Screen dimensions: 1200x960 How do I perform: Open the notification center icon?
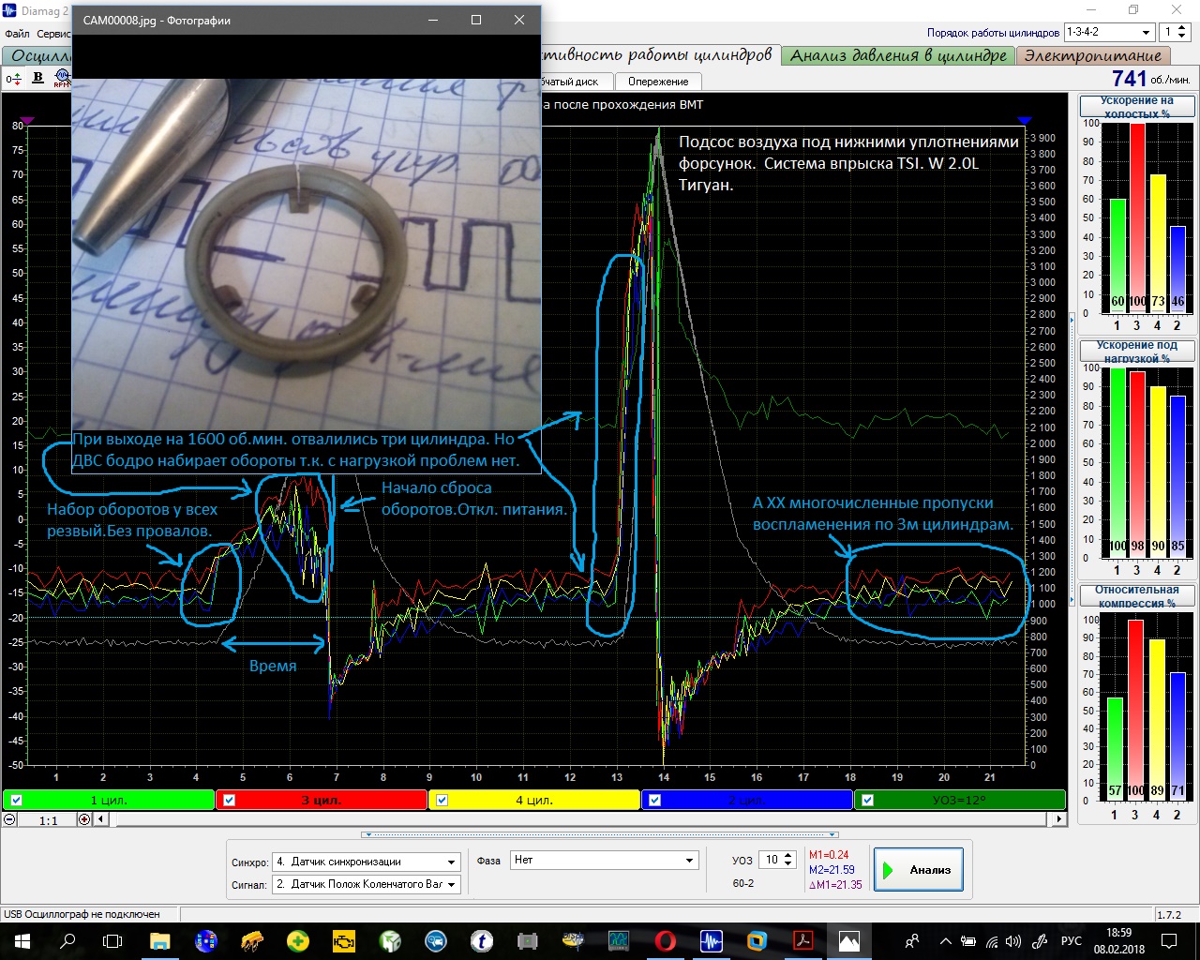(1169, 941)
